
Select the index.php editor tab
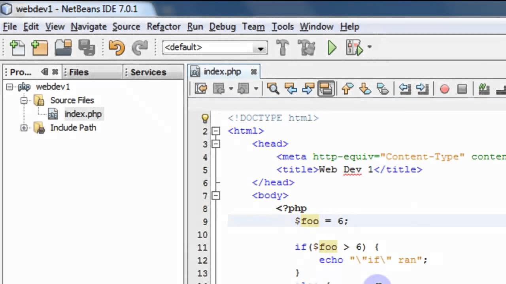point(222,72)
